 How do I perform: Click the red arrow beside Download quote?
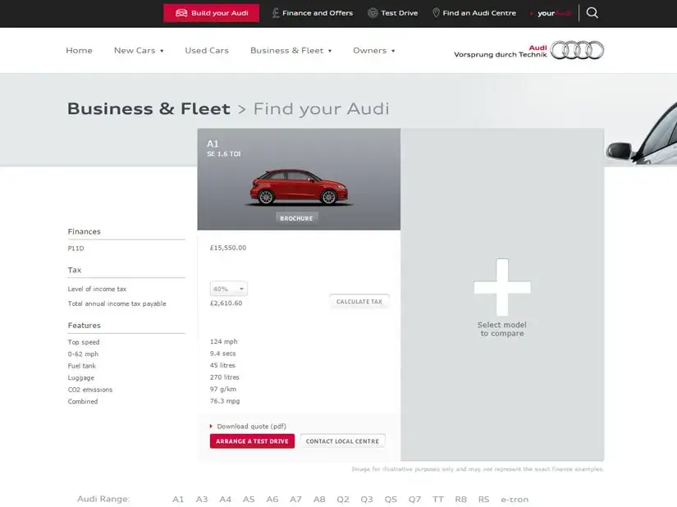pyautogui.click(x=211, y=427)
